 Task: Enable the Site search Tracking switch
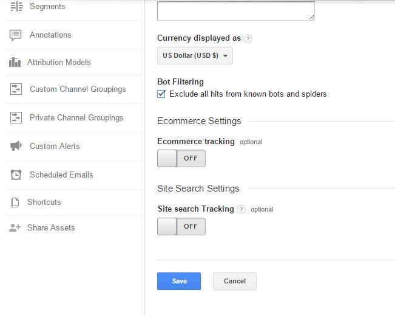coord(181,226)
